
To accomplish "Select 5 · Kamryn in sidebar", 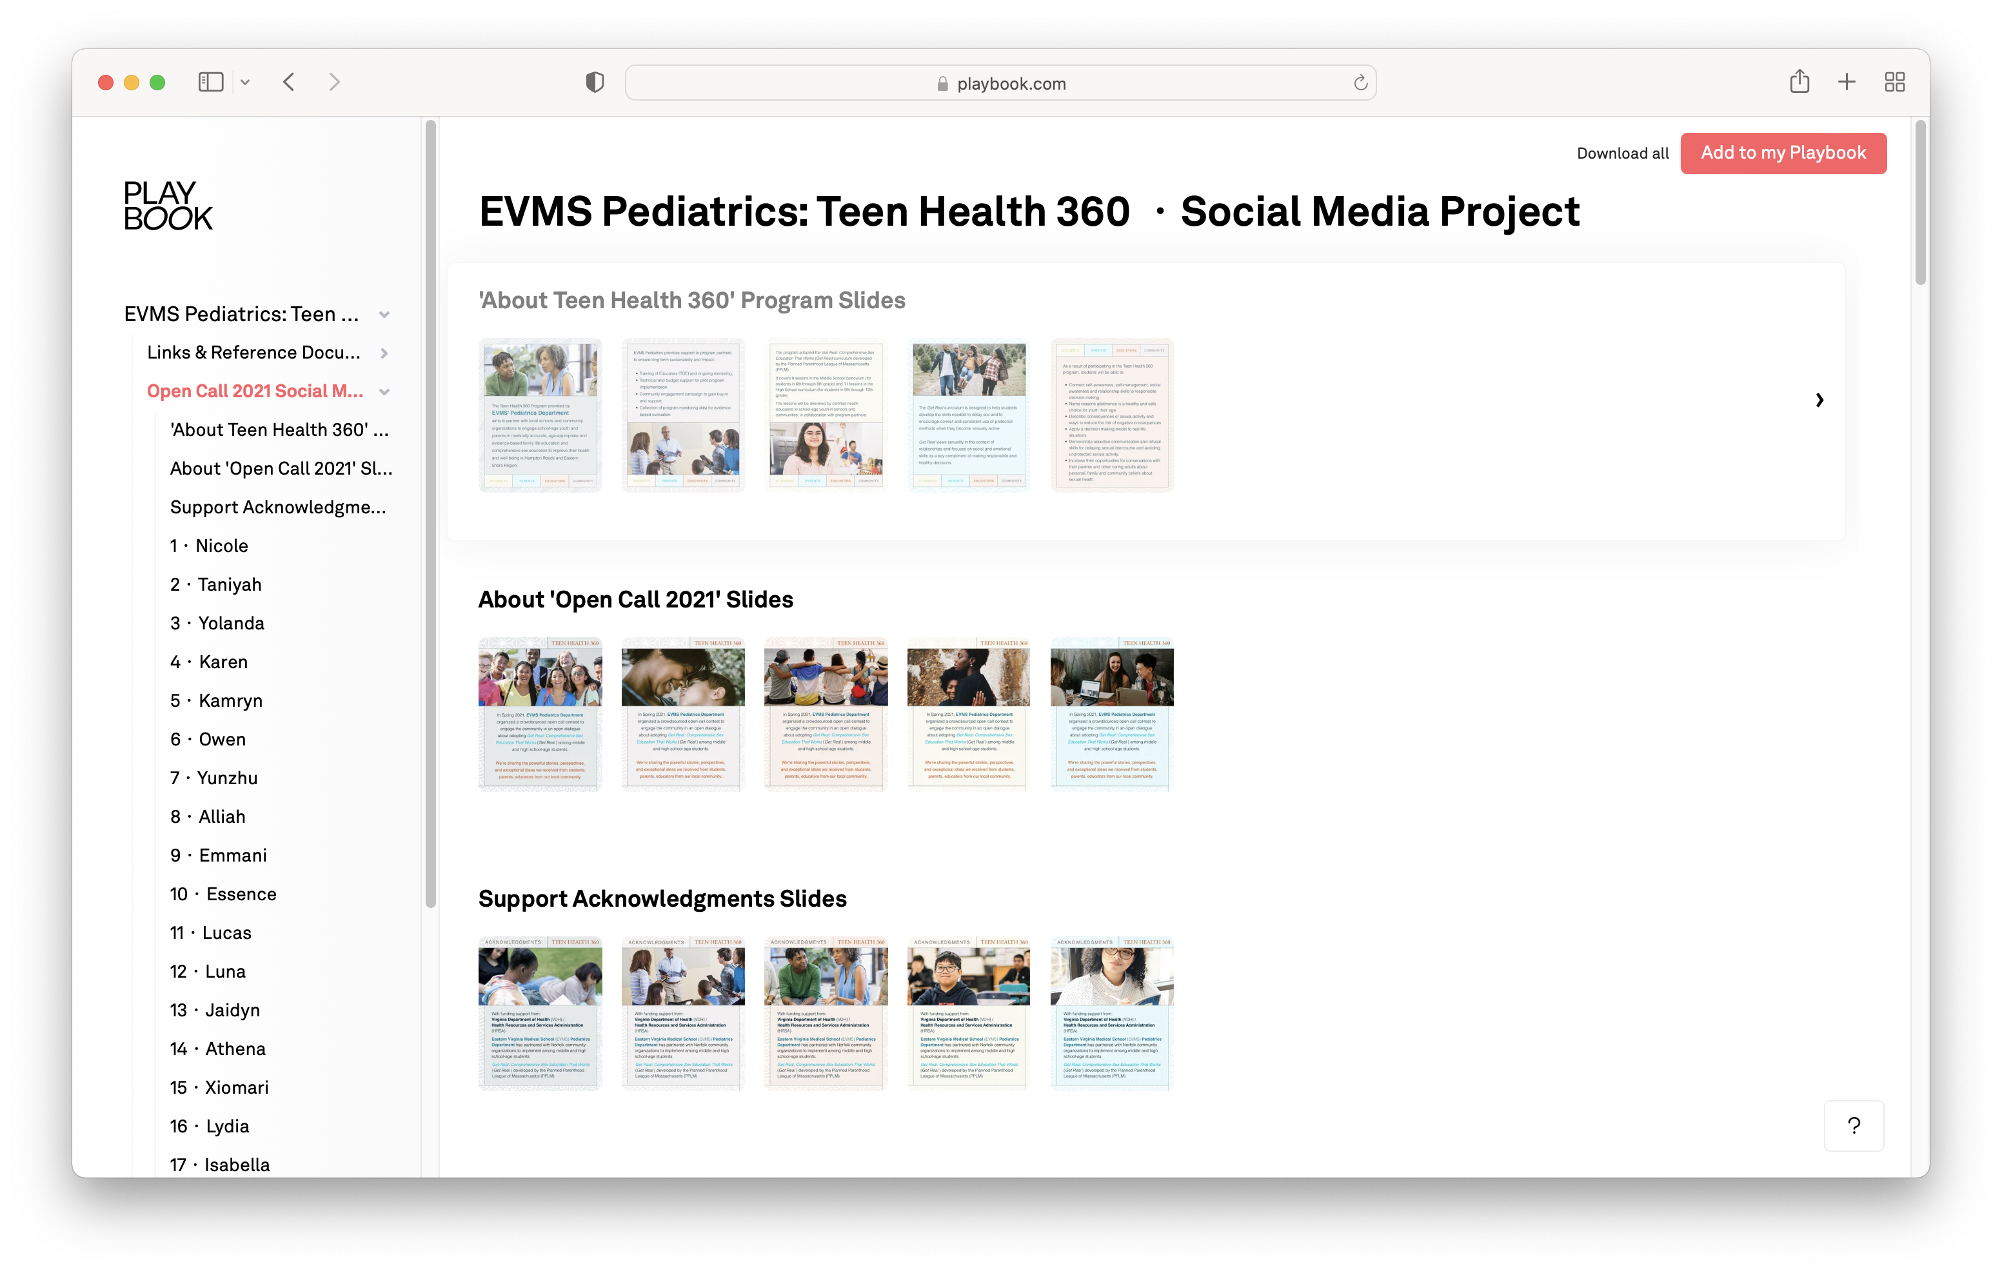I will point(216,700).
